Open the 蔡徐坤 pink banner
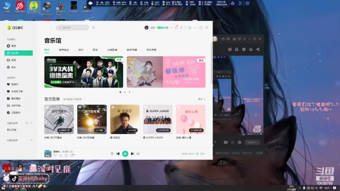This screenshot has width=340, height=191. pyautogui.click(x=166, y=72)
